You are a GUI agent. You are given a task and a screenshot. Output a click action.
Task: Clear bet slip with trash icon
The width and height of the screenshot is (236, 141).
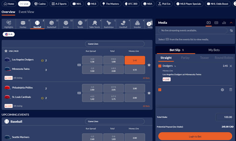tap(231, 90)
